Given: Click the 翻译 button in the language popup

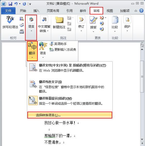Looking at the screenshot, I should tap(32, 51).
